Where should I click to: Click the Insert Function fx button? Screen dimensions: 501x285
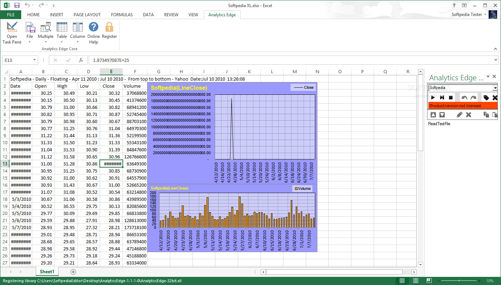tap(81, 60)
